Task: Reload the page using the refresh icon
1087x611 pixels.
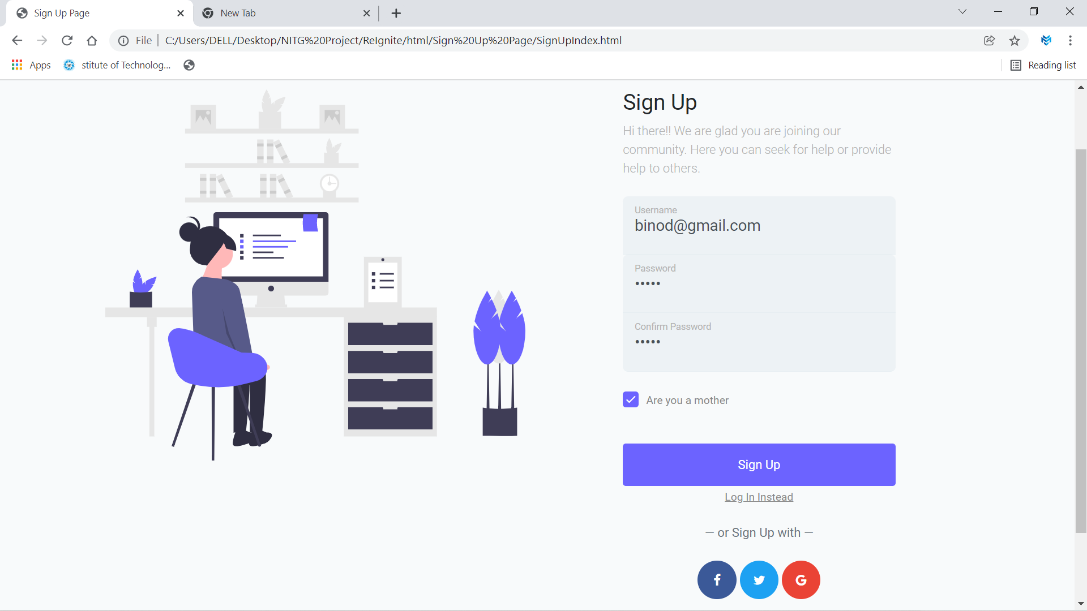Action: 67,41
